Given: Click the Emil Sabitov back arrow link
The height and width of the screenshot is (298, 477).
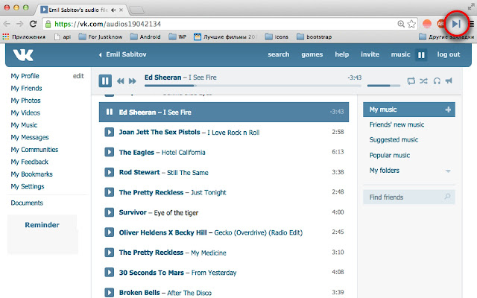Looking at the screenshot, I should click(x=122, y=54).
